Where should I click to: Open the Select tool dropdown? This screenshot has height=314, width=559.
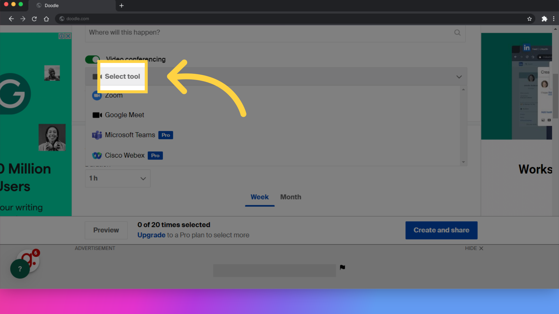point(276,77)
